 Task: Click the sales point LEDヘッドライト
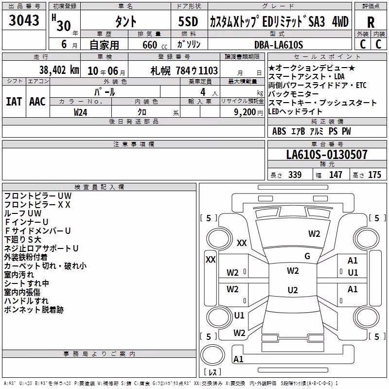point(295,111)
